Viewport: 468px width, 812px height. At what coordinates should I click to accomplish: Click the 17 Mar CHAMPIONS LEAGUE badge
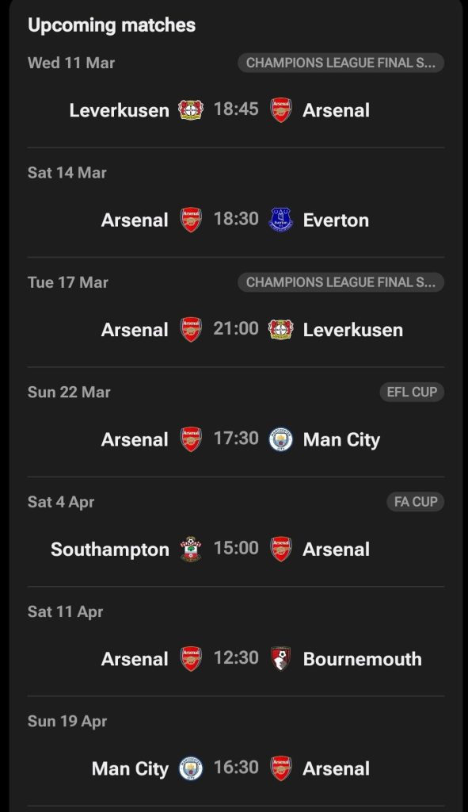click(340, 282)
